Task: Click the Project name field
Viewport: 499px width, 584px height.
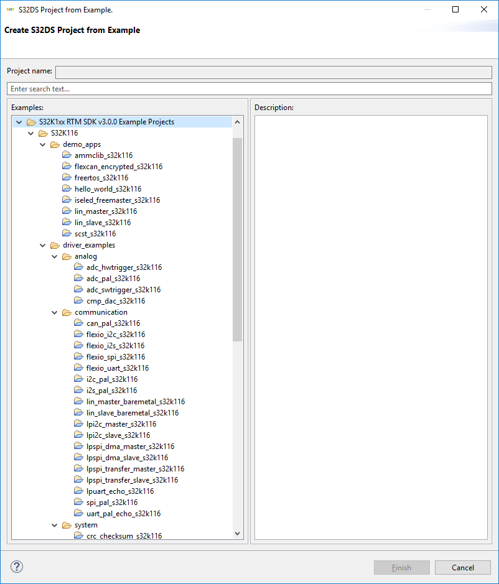Action: click(x=274, y=72)
